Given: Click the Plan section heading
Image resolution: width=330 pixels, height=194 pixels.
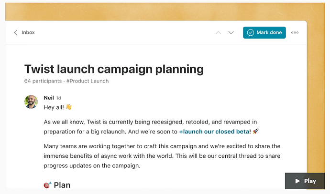Looking at the screenshot, I should (62, 185).
